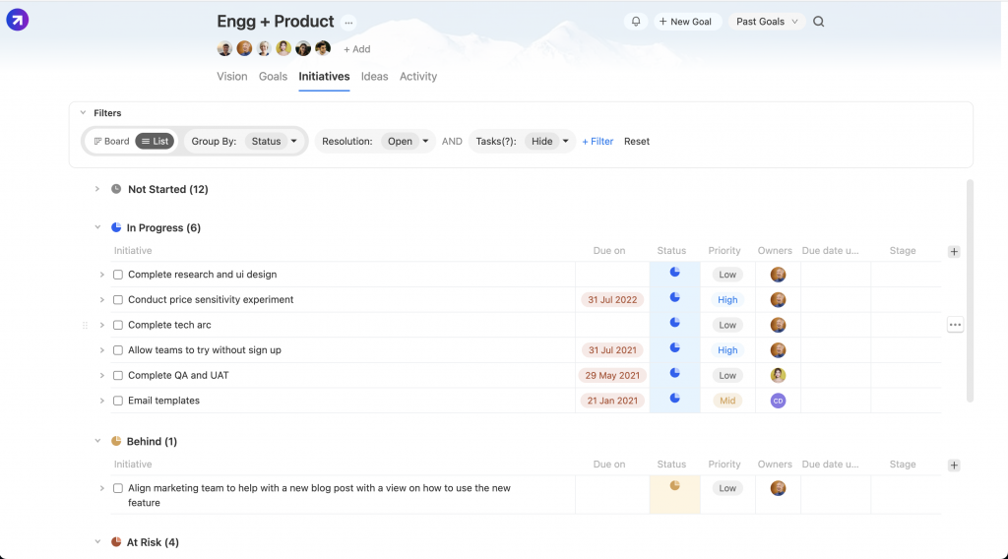
Task: Open the Activity tab
Action: click(418, 76)
